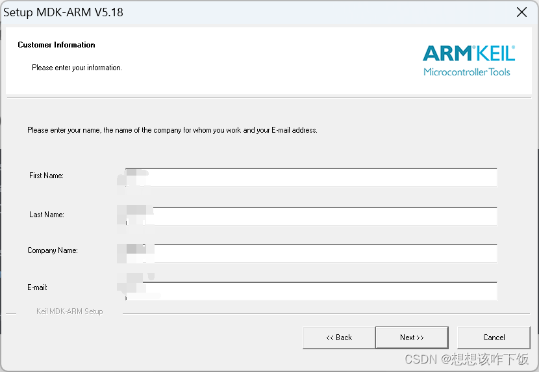Close the Setup MDK-ARM V5.18 window
This screenshot has width=539, height=372.
click(x=521, y=12)
